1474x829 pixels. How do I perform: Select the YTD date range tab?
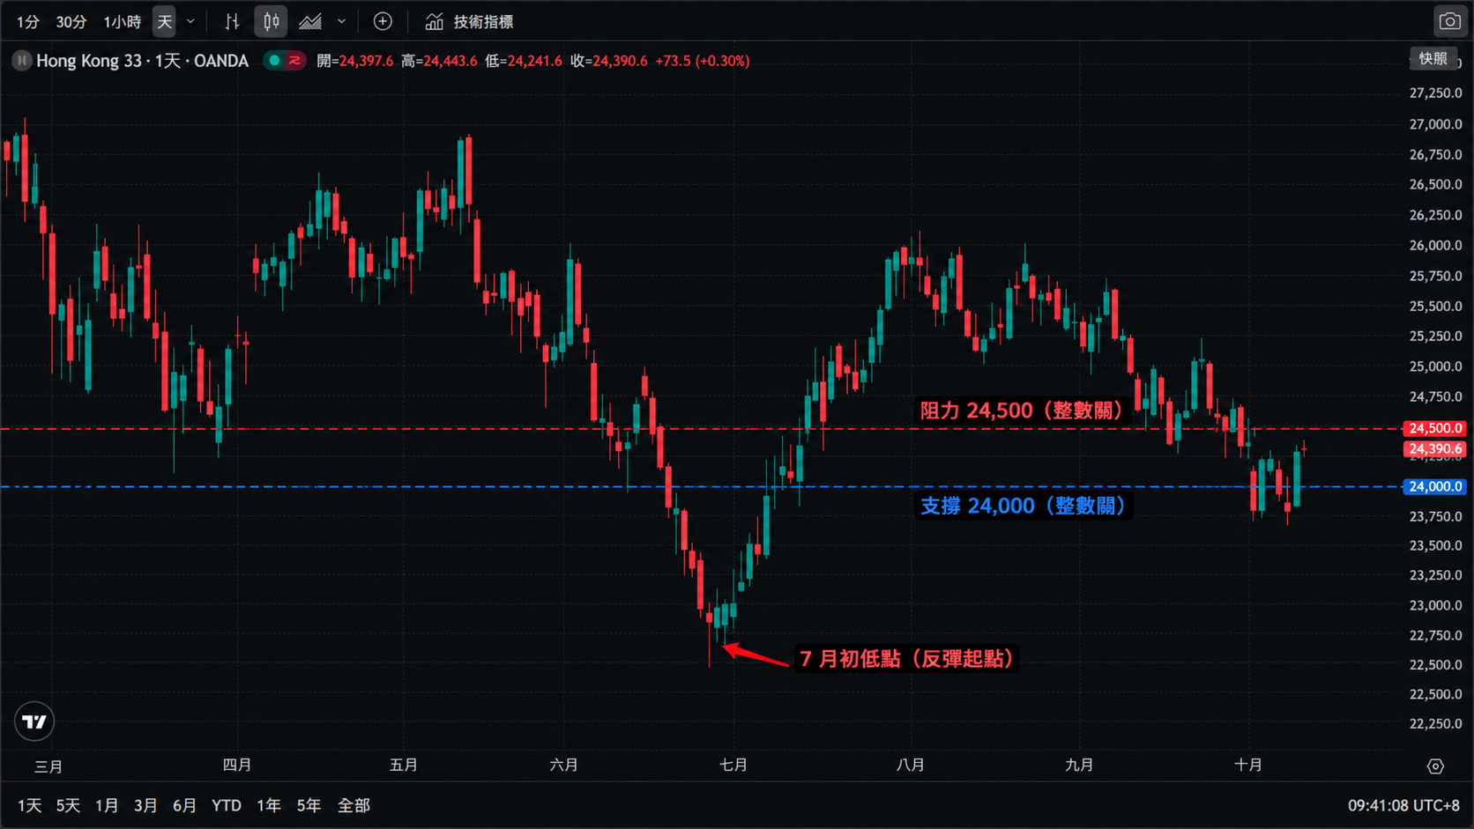(x=227, y=805)
